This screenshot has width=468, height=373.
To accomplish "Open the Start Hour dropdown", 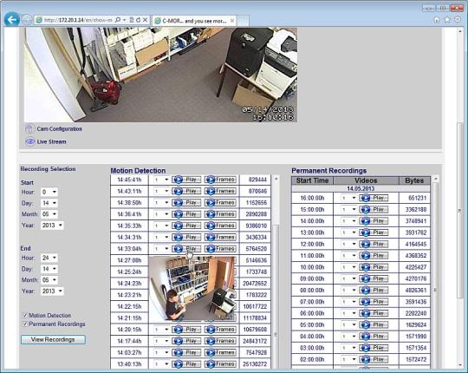I will (x=49, y=192).
